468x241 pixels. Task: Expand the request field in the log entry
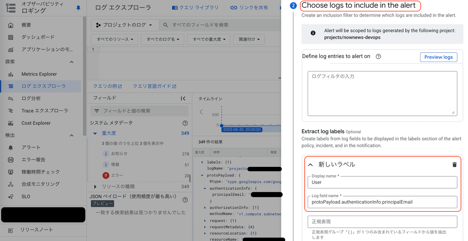pos(206,220)
